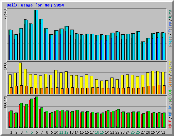The image size is (174, 136).
Task: Click day label 20 on the x-axis
Action: coord(107,132)
